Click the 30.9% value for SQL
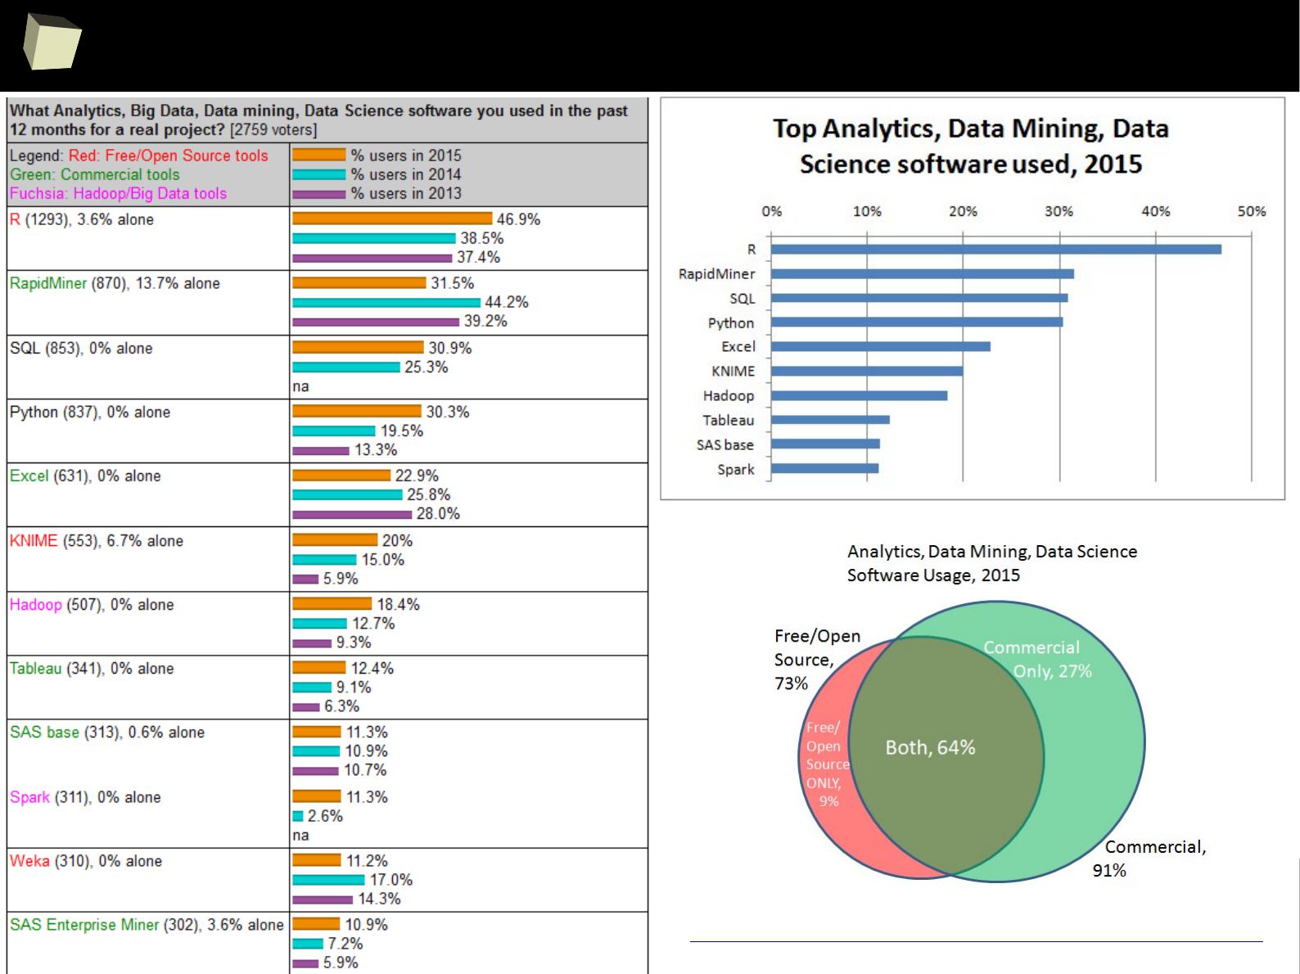Image resolution: width=1300 pixels, height=974 pixels. [x=450, y=348]
